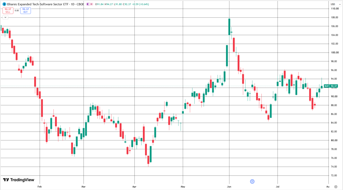The height and width of the screenshot is (190, 343).
Task: Click the red 92.37 SELL button
Action: coord(8,10)
